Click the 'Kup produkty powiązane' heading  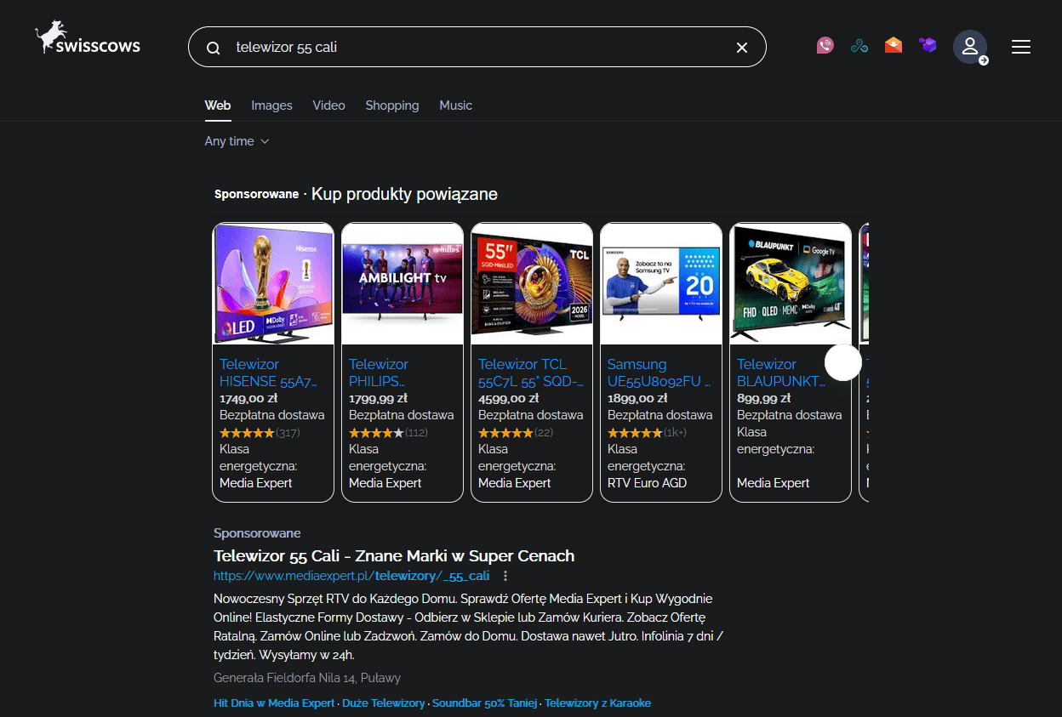click(x=404, y=194)
